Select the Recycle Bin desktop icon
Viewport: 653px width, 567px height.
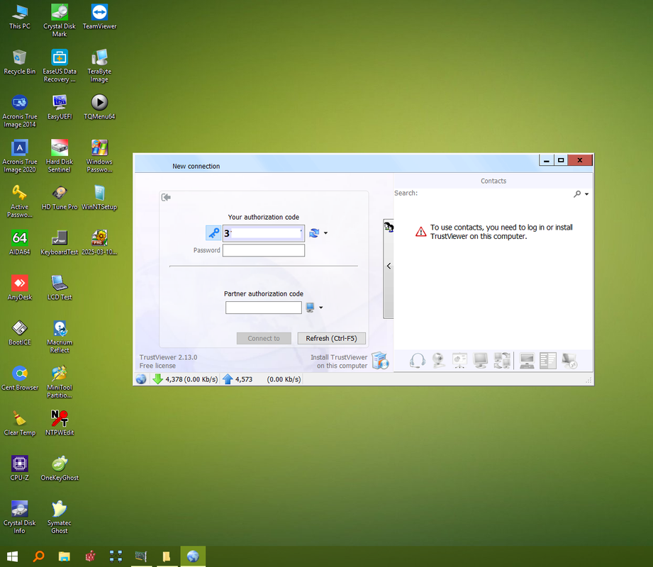(x=20, y=62)
